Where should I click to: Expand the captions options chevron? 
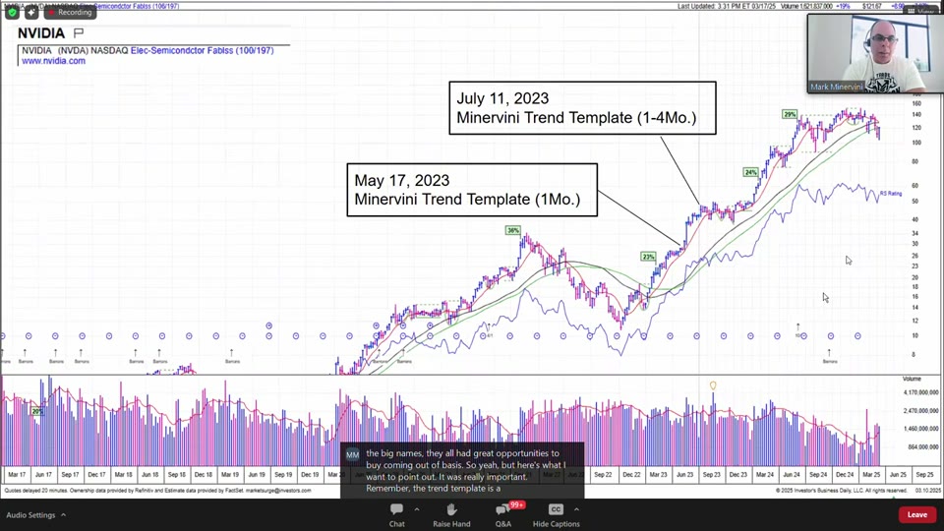pyautogui.click(x=576, y=509)
